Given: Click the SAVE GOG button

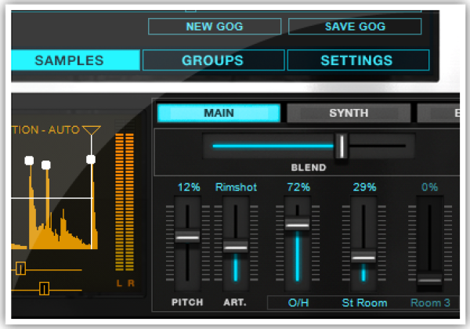Looking at the screenshot, I should pos(354,27).
